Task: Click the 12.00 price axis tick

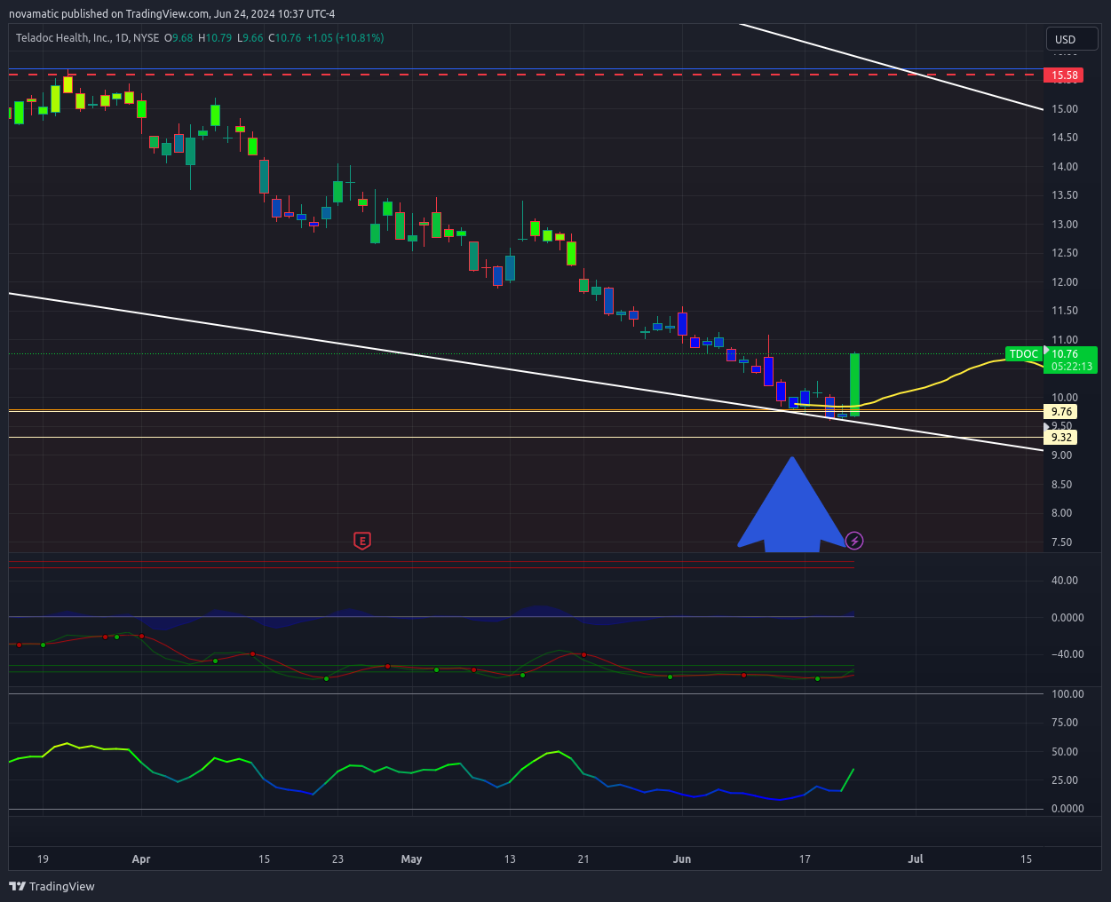Action: click(x=1065, y=282)
